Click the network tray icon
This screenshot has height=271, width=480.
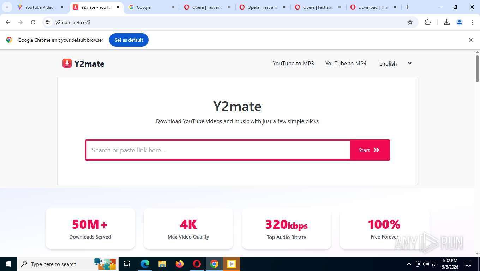(434, 264)
